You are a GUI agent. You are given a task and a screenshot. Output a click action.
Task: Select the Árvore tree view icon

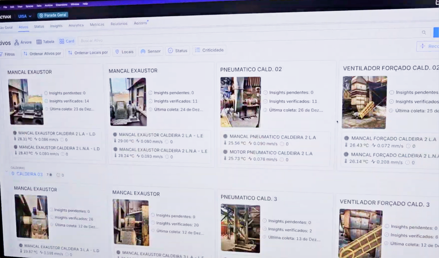pyautogui.click(x=17, y=42)
